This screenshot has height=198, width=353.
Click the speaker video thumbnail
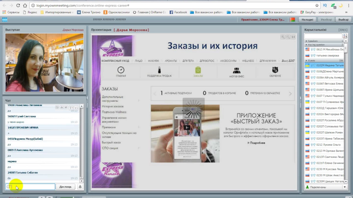44,62
